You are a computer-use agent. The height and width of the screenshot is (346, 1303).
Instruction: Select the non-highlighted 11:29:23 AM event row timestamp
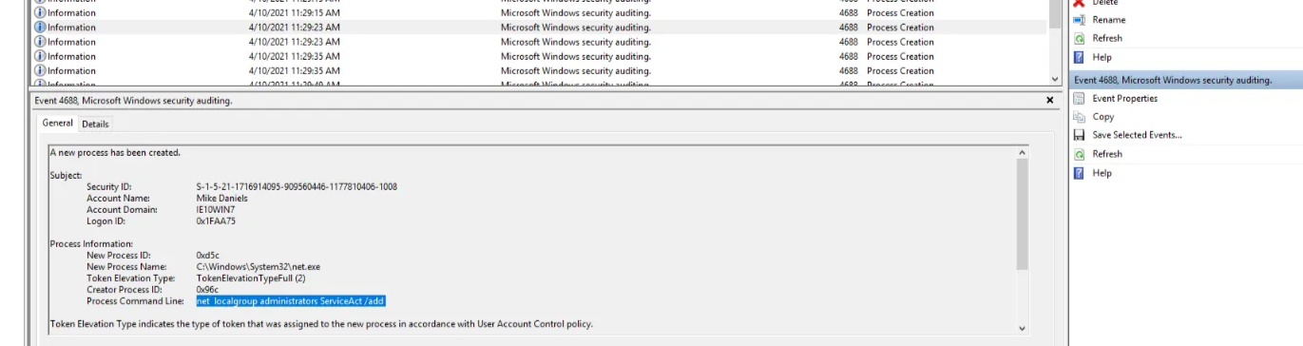coord(294,42)
